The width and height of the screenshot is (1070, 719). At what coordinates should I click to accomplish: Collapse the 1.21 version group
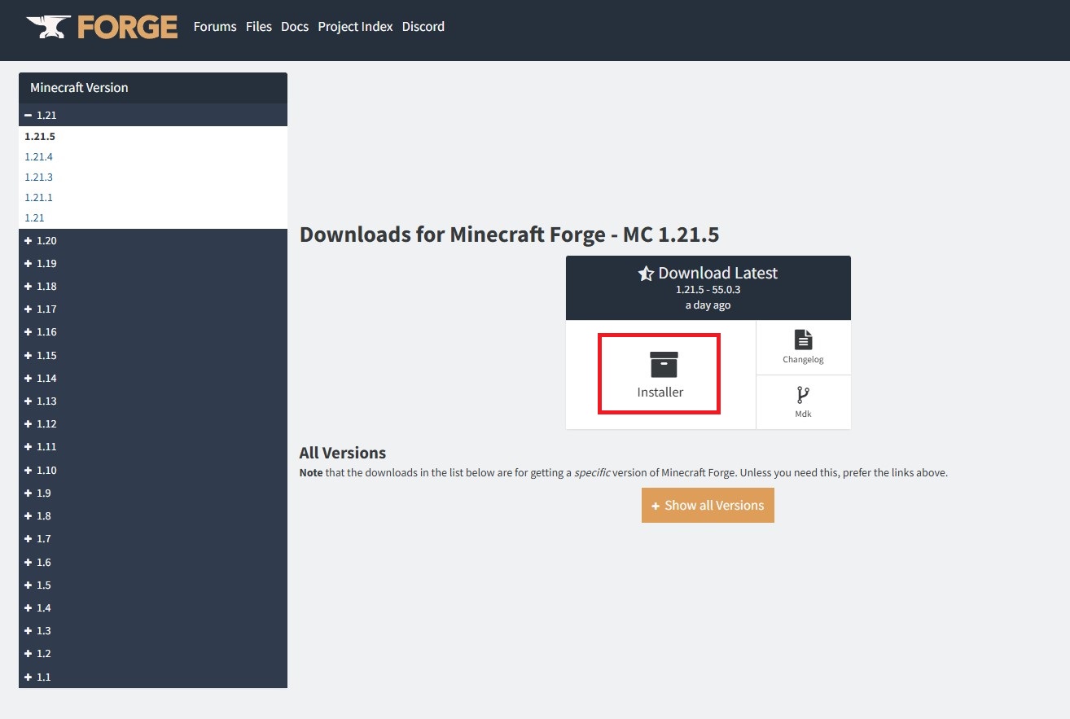coord(153,115)
